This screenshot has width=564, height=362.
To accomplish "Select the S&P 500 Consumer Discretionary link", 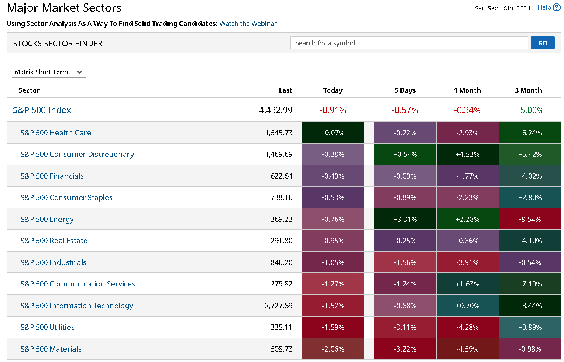I will coord(77,154).
